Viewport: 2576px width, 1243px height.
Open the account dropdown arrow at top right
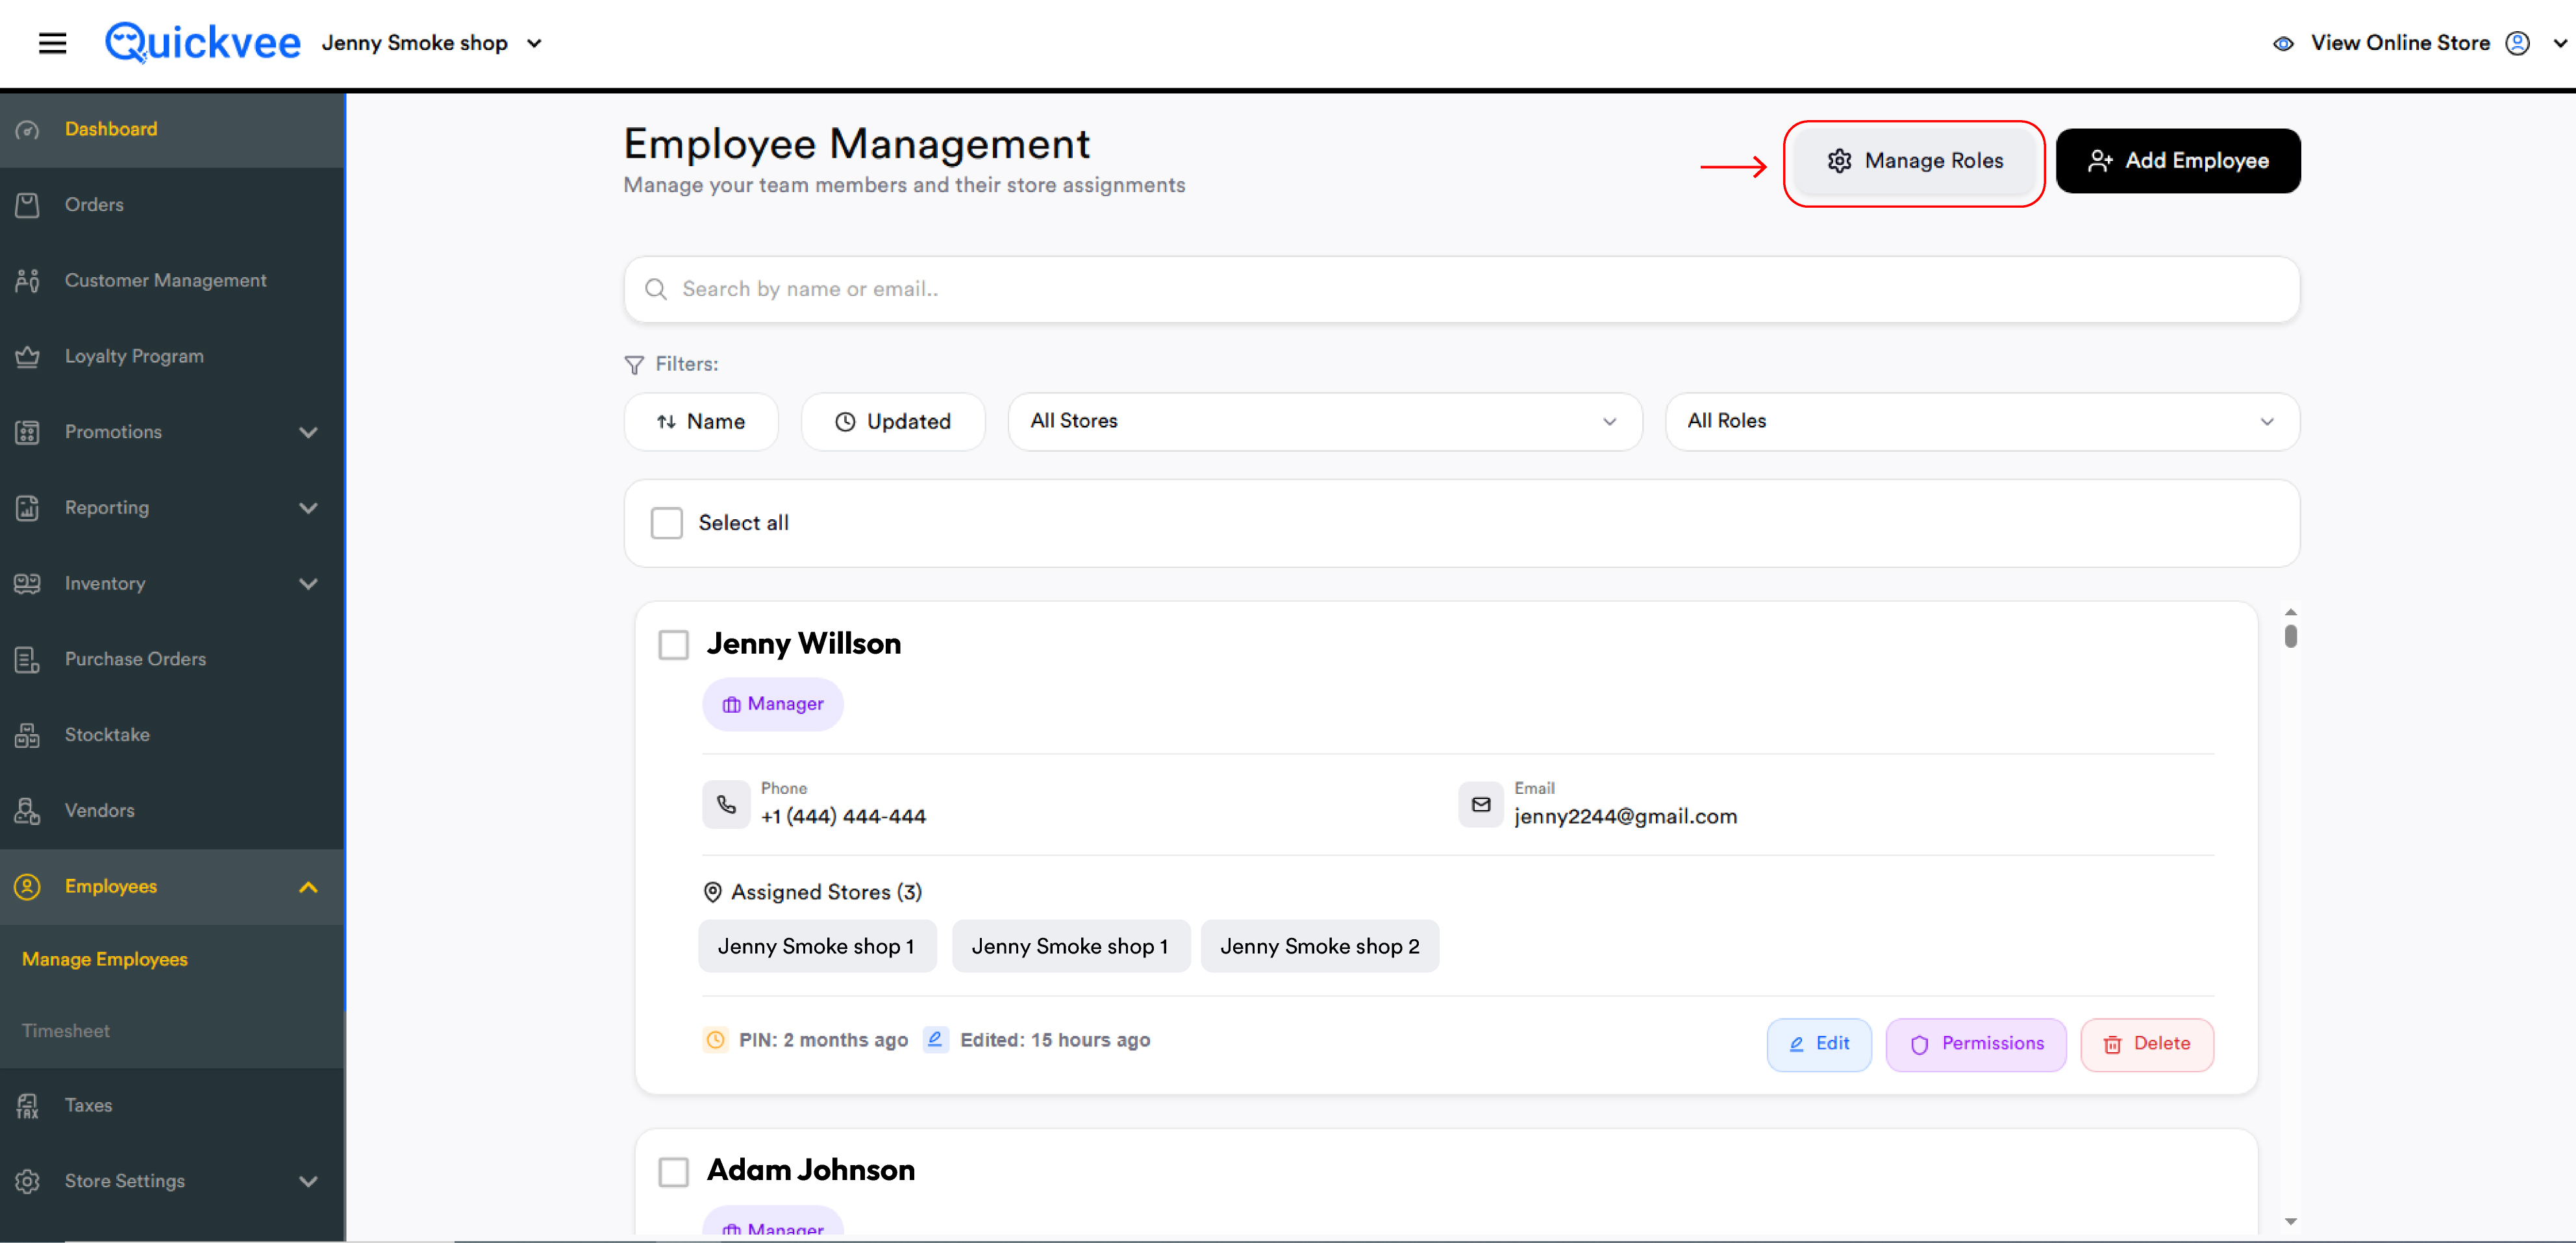(x=2561, y=43)
